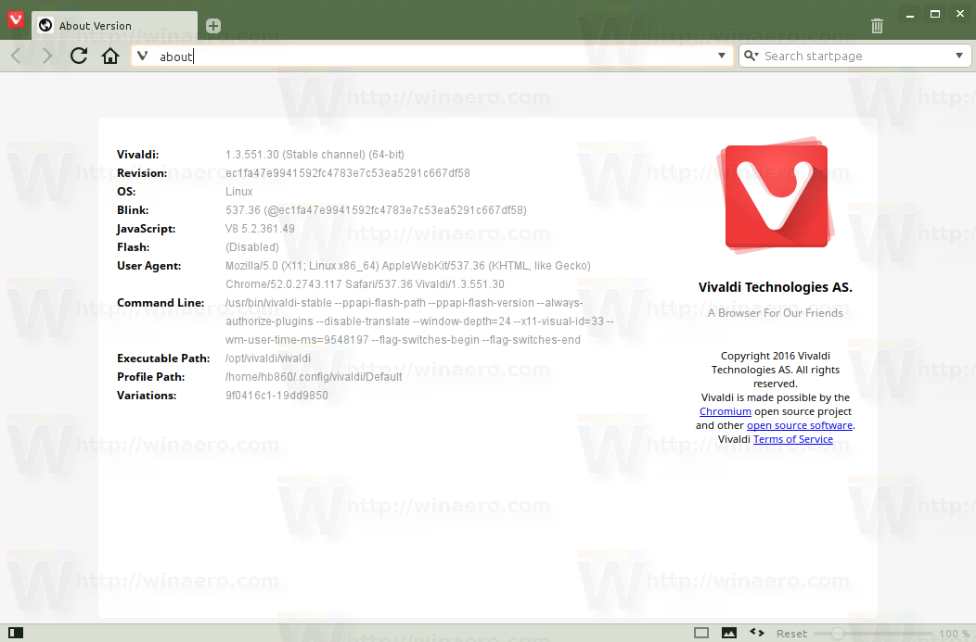Image resolution: width=976 pixels, height=642 pixels.
Task: Click the Variations 9f0416c1-19dd9850 value
Action: click(x=276, y=396)
